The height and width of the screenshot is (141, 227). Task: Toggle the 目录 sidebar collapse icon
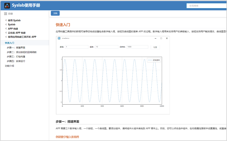(5, 14)
